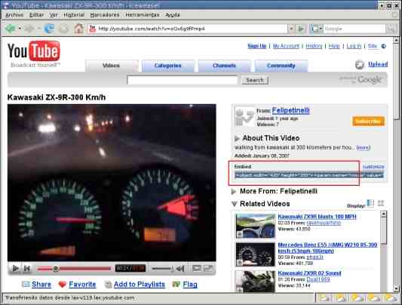Click the Search button
402x305 pixels.
[x=255, y=81]
